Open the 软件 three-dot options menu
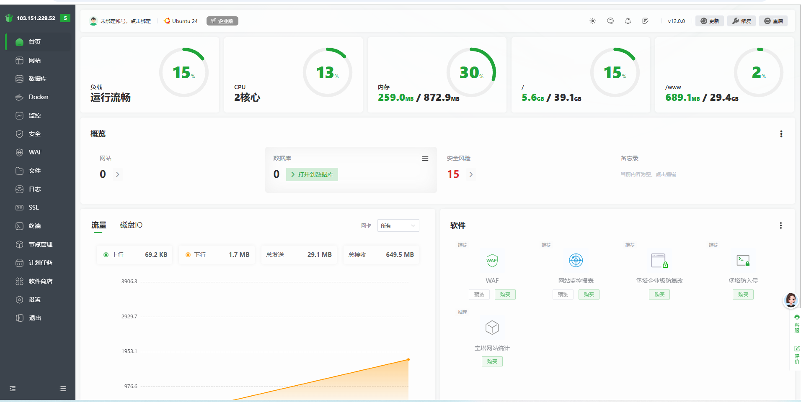This screenshot has width=801, height=402. point(781,225)
